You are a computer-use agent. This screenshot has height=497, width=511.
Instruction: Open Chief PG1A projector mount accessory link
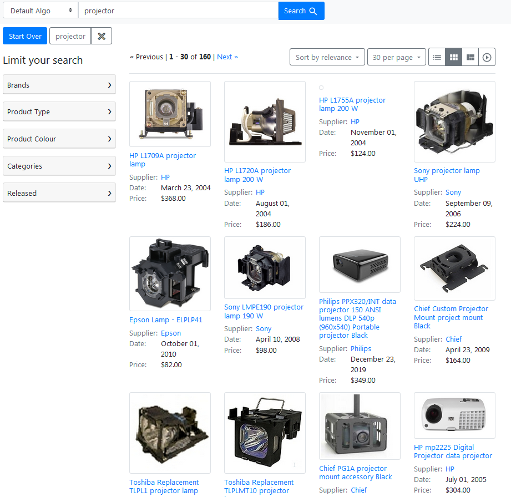(x=356, y=473)
